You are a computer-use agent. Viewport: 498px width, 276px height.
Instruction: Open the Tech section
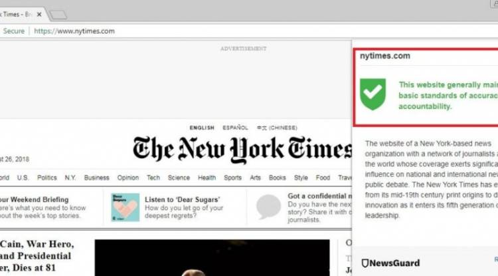pos(153,178)
